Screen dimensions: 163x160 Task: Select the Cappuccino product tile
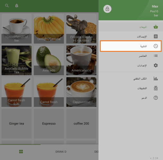coord(81,92)
